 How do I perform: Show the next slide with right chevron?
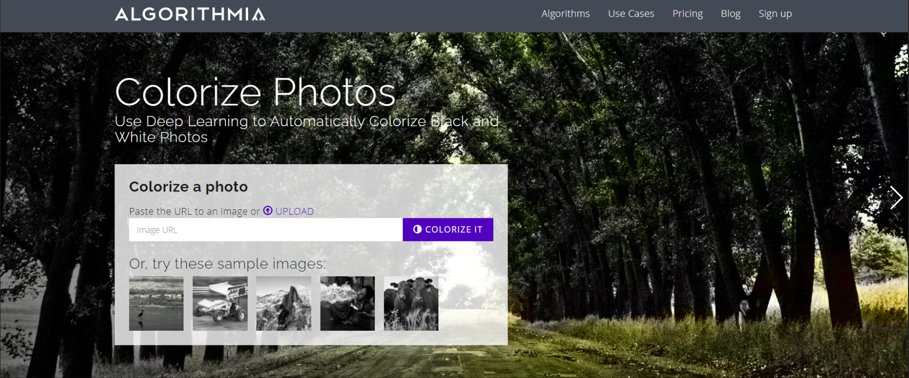[896, 198]
